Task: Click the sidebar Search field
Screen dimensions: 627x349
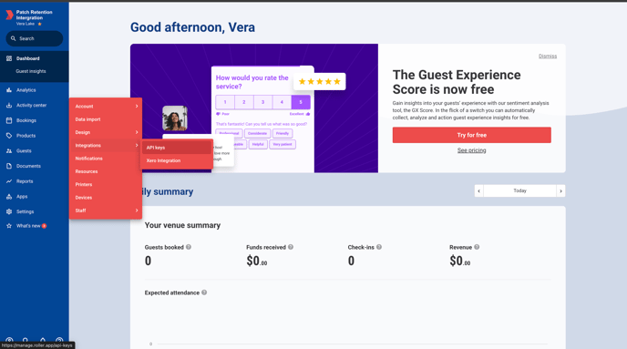Action: coord(35,38)
